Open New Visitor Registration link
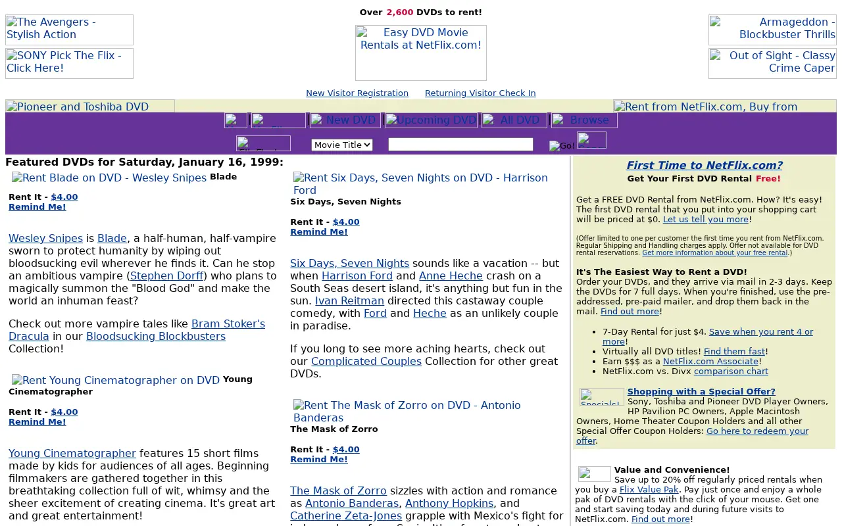 (x=357, y=93)
